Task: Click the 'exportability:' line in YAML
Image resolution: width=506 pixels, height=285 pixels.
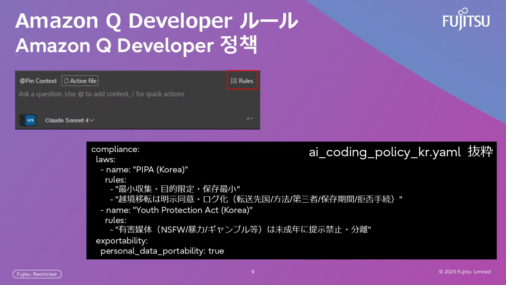Action: coord(122,241)
